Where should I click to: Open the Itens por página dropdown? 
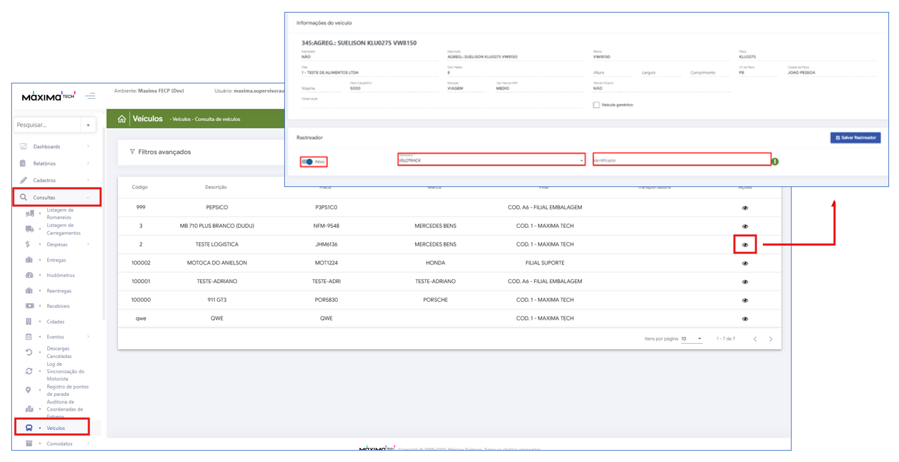point(691,339)
